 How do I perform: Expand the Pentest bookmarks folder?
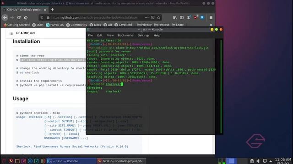162,25
